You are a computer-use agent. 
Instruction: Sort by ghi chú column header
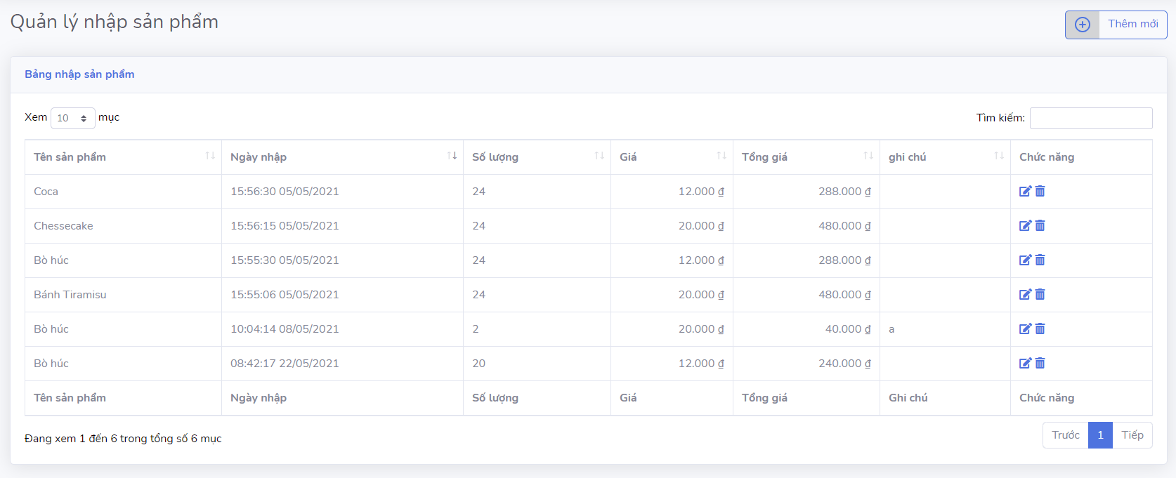coord(945,157)
